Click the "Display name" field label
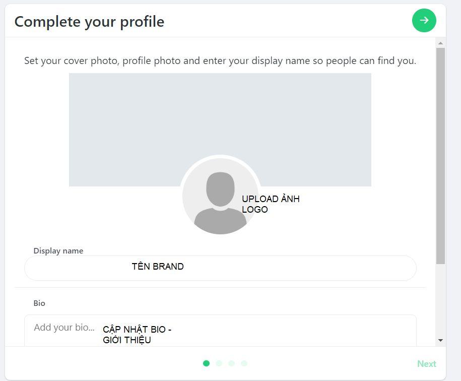461x381 pixels. pyautogui.click(x=58, y=250)
